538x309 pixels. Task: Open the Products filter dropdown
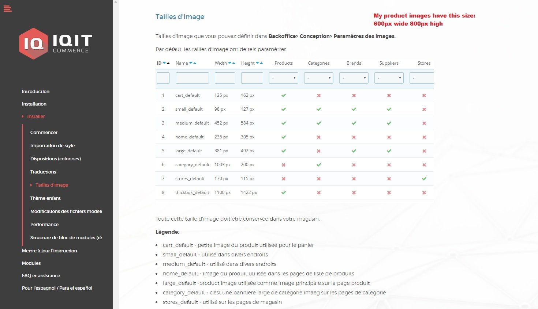pyautogui.click(x=284, y=78)
